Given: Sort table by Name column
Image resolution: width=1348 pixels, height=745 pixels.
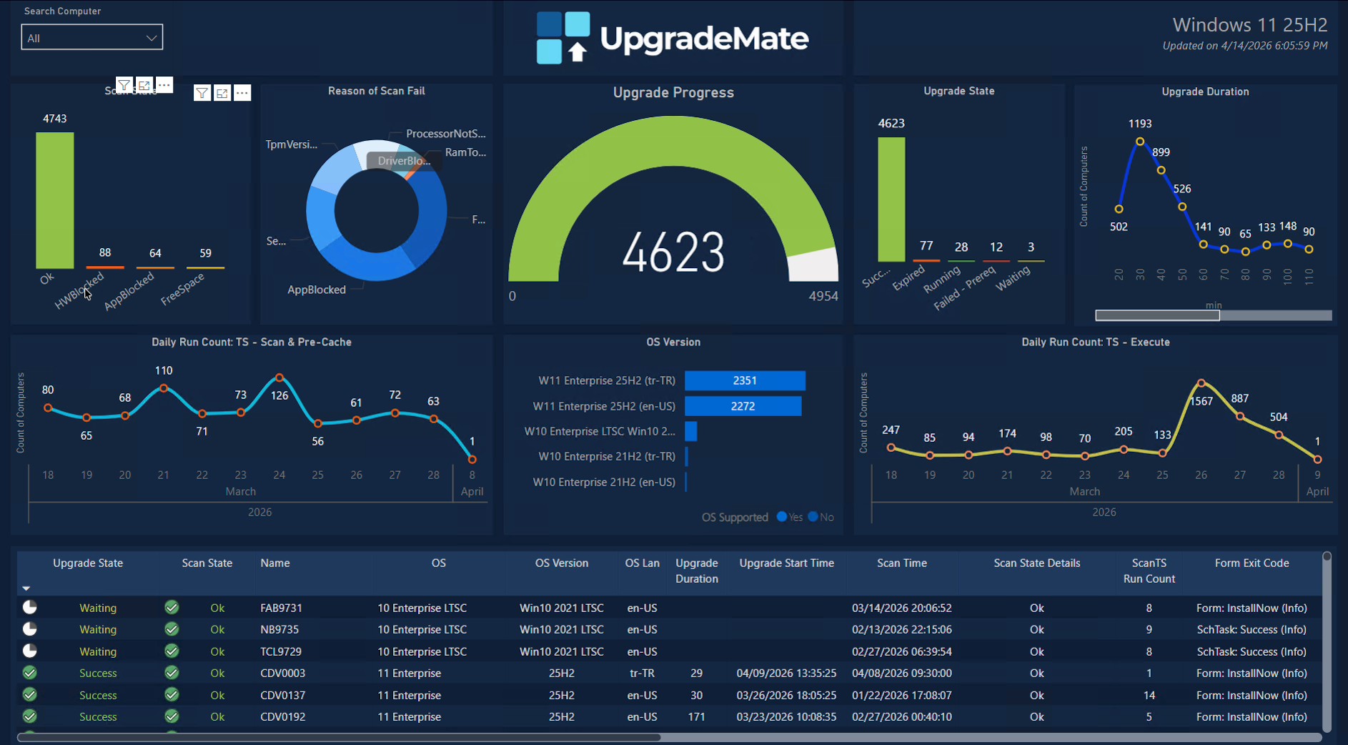Looking at the screenshot, I should (275, 563).
